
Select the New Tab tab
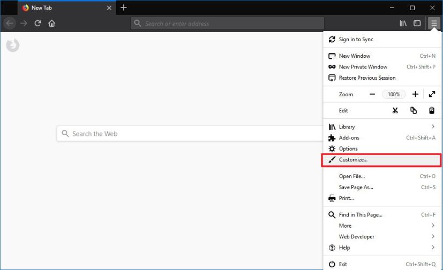point(67,7)
